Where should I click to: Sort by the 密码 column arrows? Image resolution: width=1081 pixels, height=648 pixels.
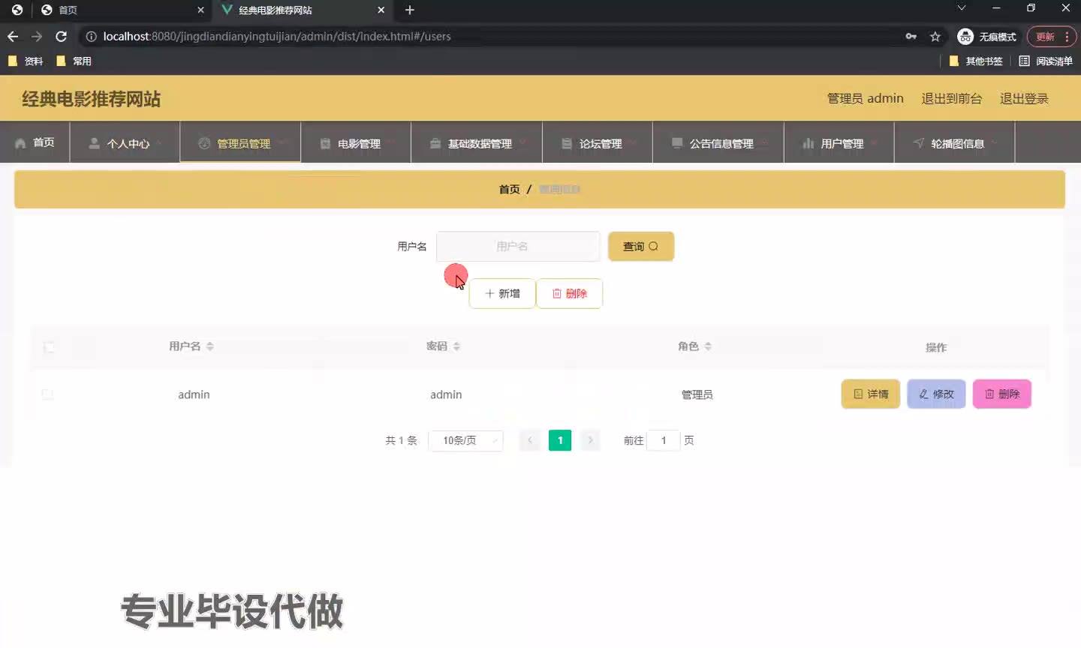456,346
